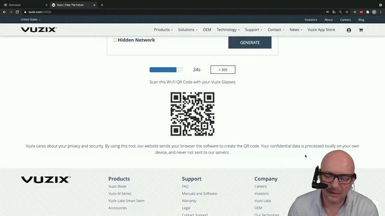The width and height of the screenshot is (385, 216).
Task: Open the shopping cart icon
Action: tap(361, 30)
